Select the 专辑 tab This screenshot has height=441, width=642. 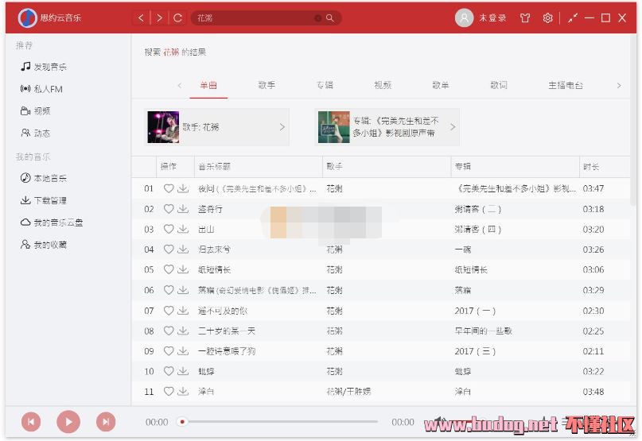coord(325,85)
